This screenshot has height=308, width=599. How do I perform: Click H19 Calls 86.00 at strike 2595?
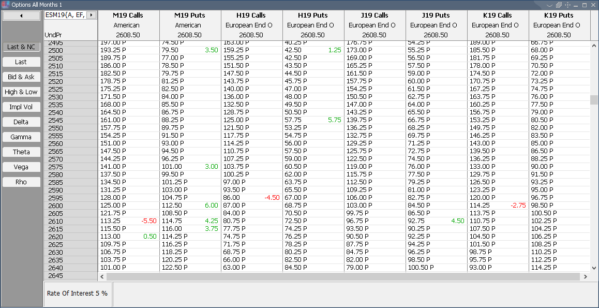232,198
